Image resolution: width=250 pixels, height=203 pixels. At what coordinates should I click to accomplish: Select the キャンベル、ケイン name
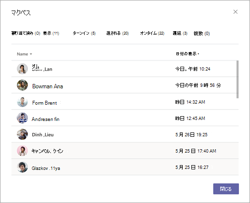coord(47,151)
